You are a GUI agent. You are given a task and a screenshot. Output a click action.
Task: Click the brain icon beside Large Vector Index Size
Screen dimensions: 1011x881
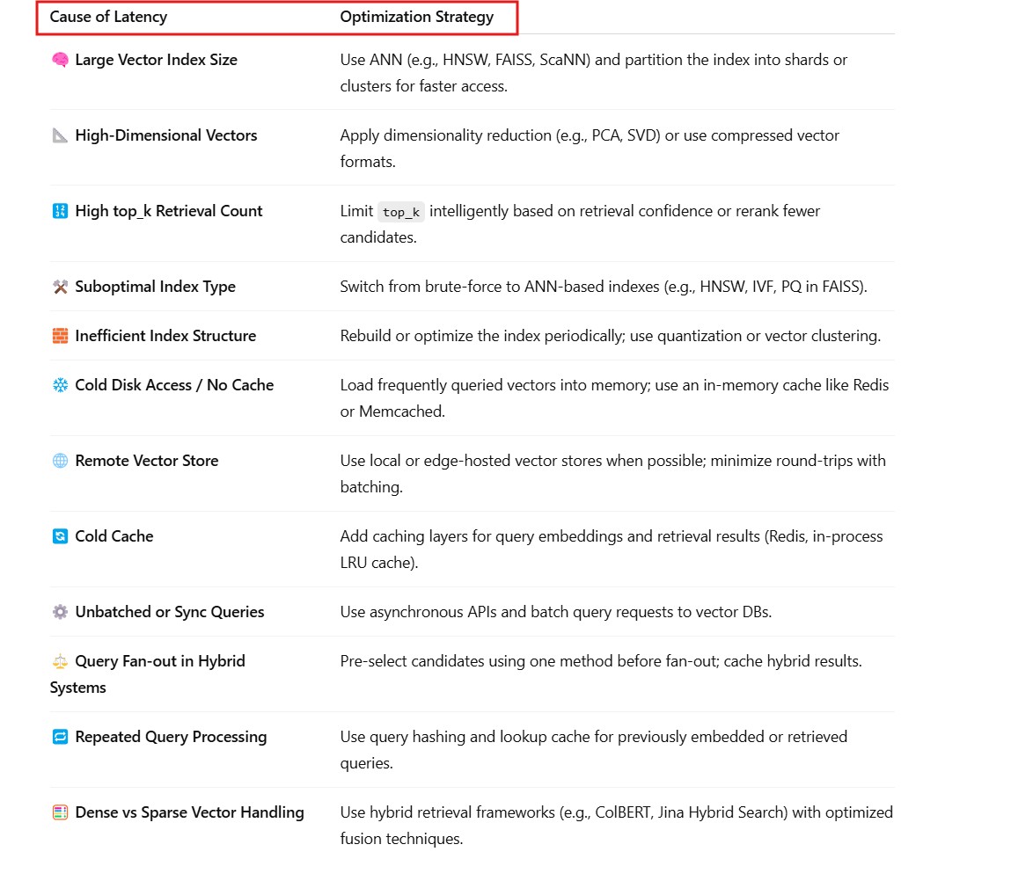60,61
